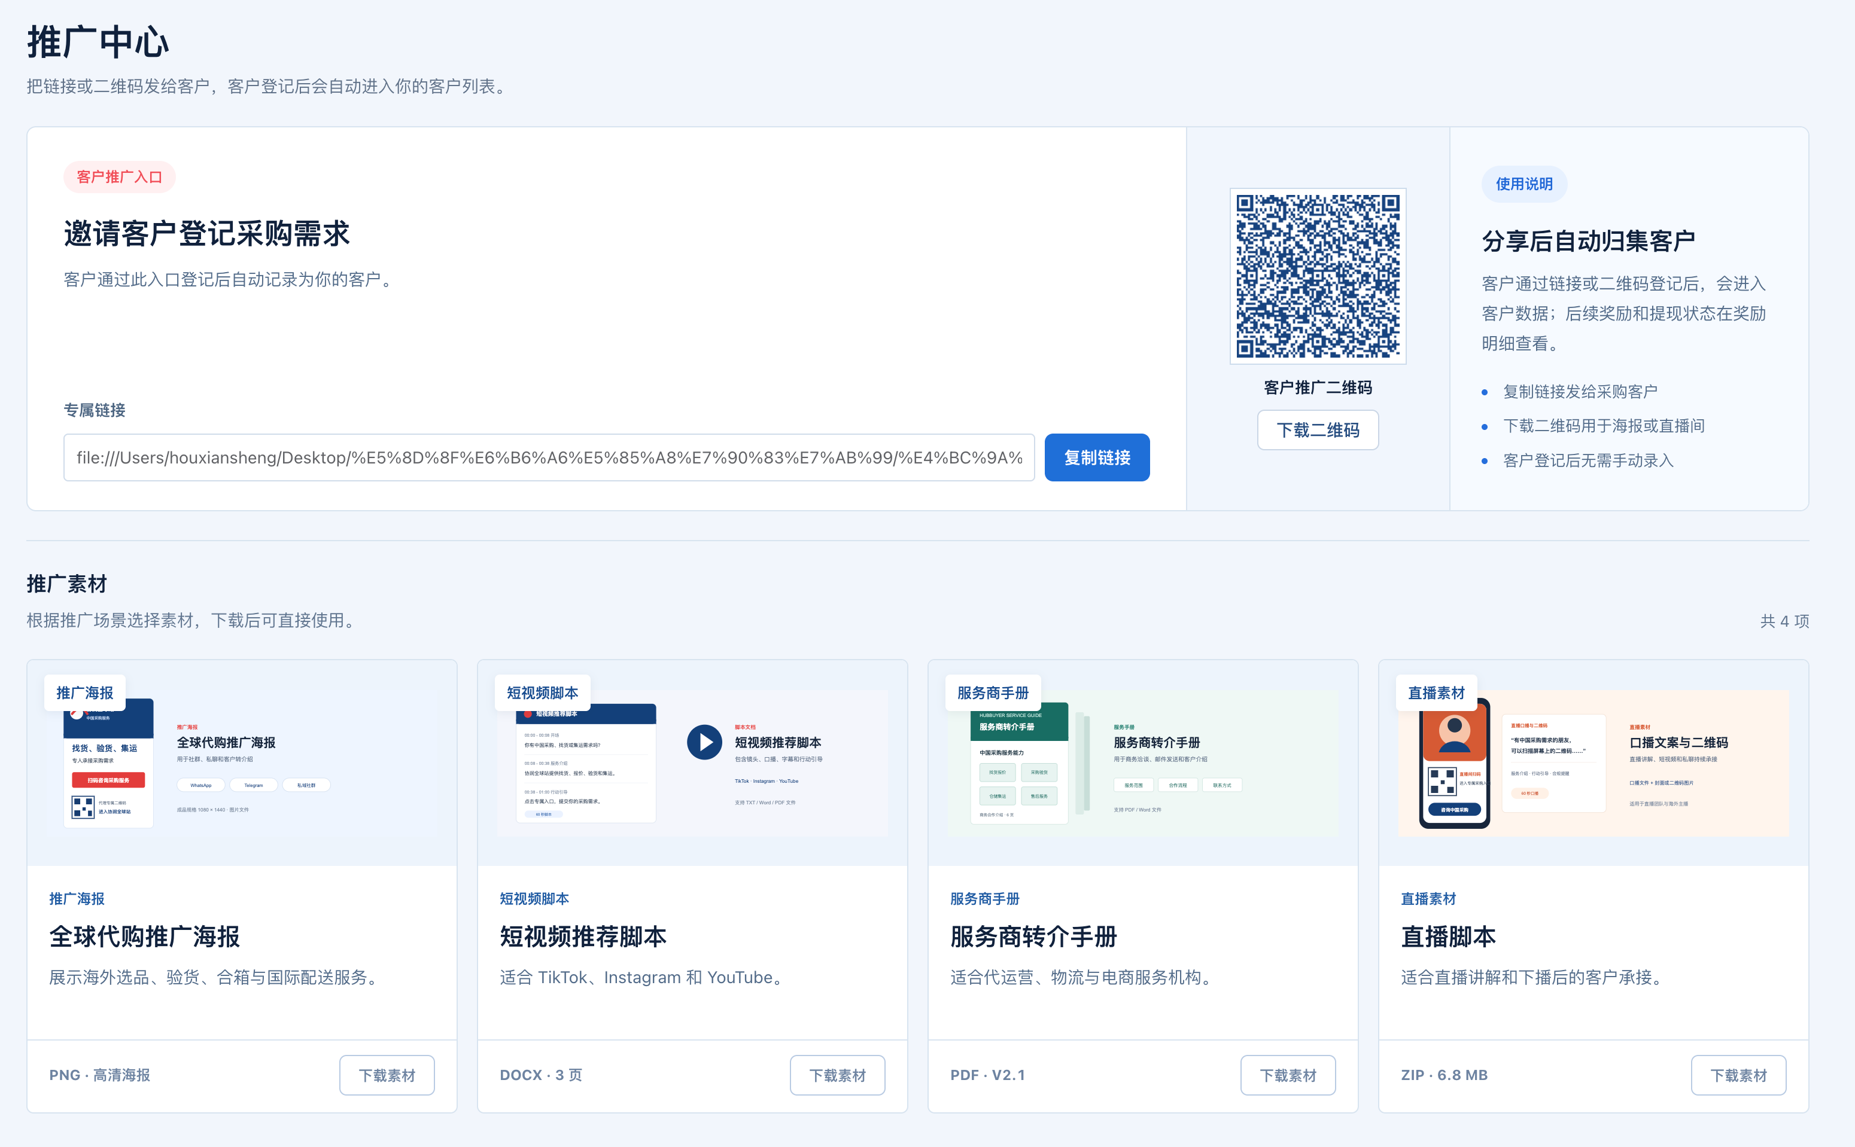The image size is (1855, 1147).
Task: Click the 下载二维码 button
Action: pos(1318,430)
